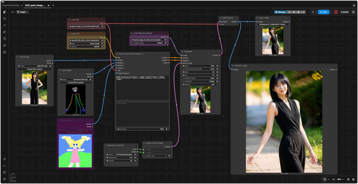
Task: Collapse the Preview Image node
Action: click(x=233, y=66)
